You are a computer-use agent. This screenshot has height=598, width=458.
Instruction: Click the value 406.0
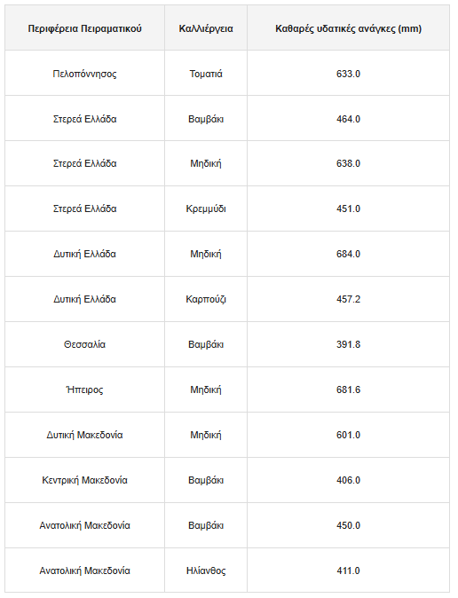pos(348,480)
